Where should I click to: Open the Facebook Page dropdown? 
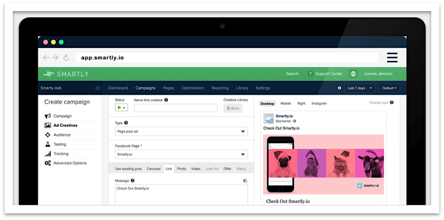click(x=181, y=154)
